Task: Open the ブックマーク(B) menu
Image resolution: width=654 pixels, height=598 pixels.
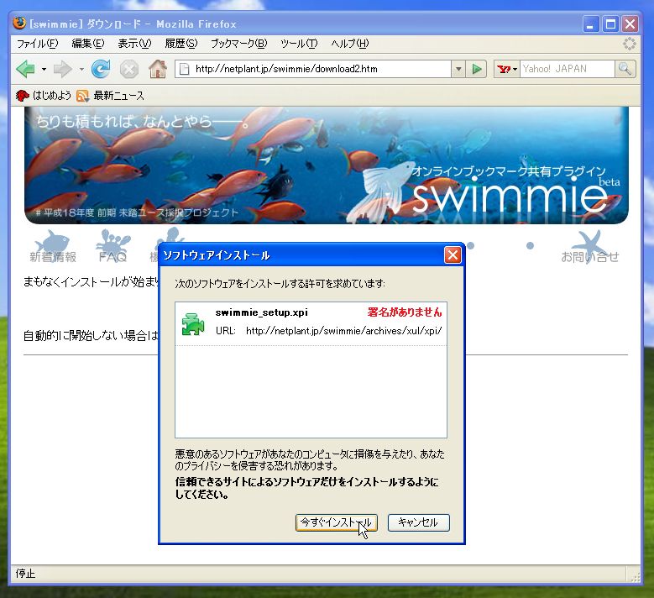Action: tap(238, 44)
